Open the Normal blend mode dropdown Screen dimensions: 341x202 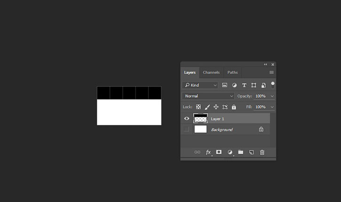pos(208,96)
